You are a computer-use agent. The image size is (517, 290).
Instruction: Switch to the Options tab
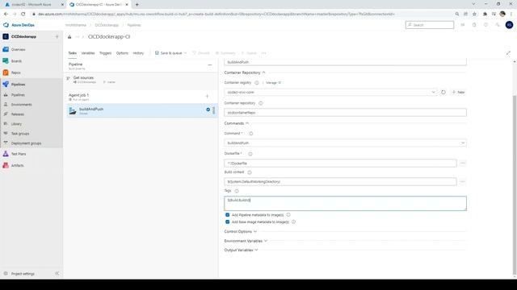122,53
